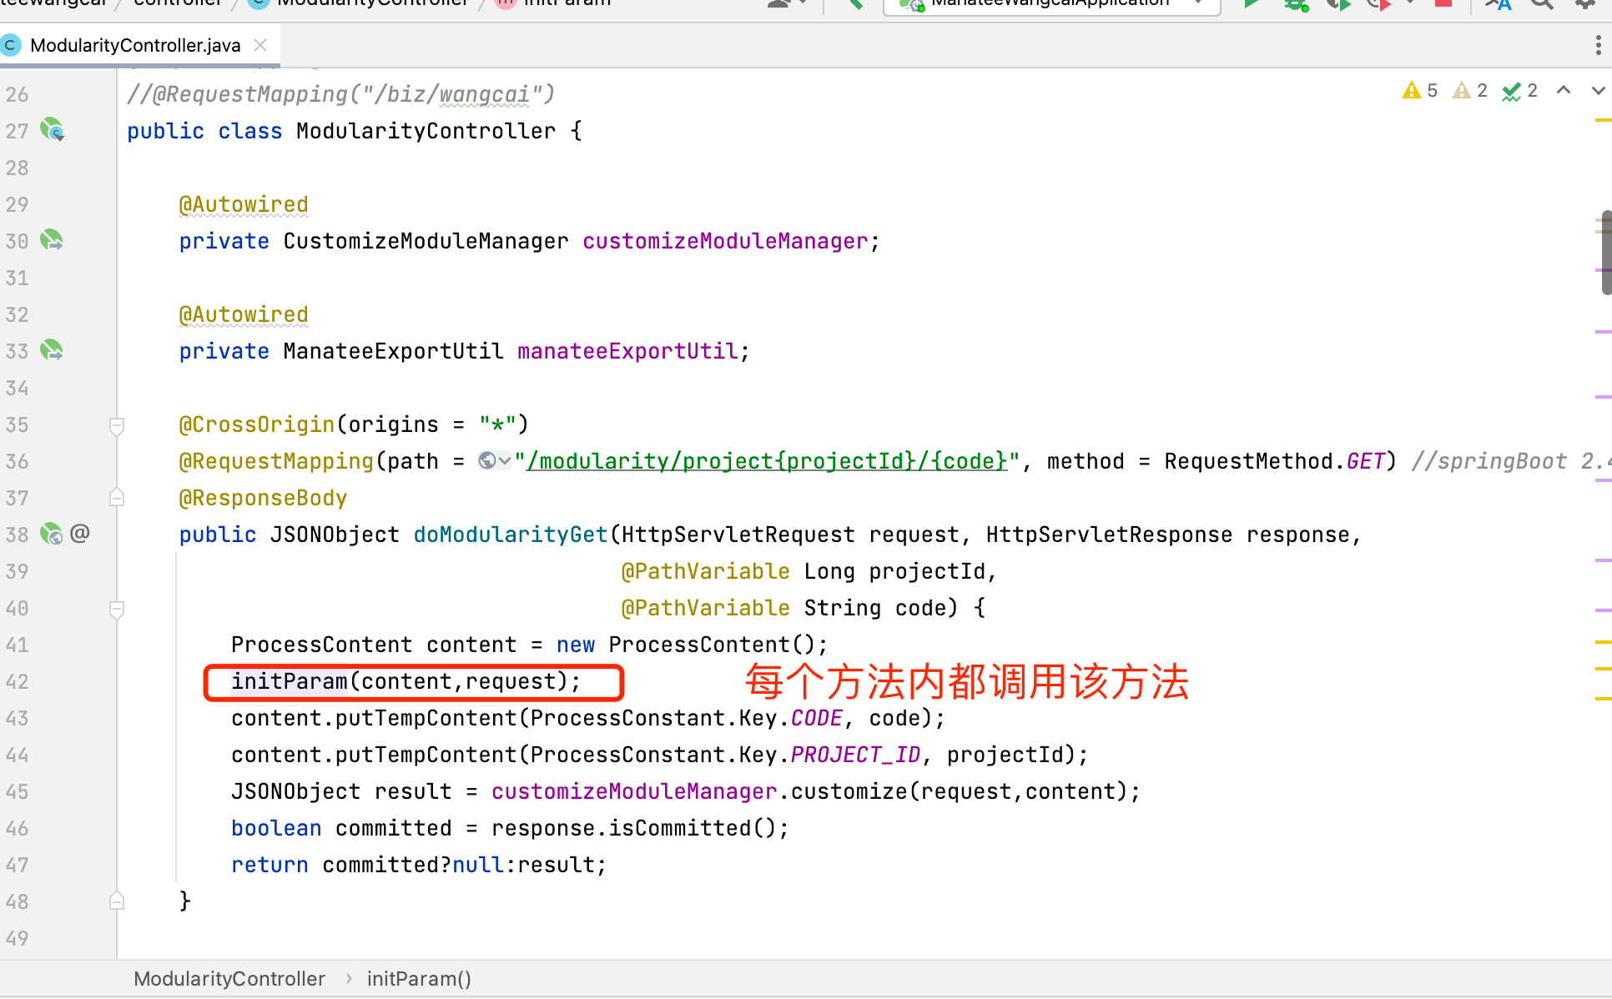Click the red Stop button in toolbar
Viewport: 1612px width, 999px height.
(x=1443, y=3)
